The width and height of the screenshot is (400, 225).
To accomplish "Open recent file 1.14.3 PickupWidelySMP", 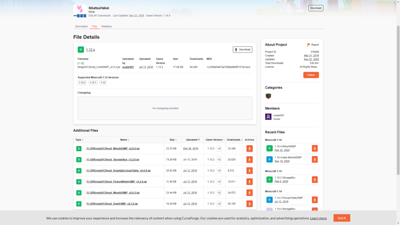I will [289, 198].
